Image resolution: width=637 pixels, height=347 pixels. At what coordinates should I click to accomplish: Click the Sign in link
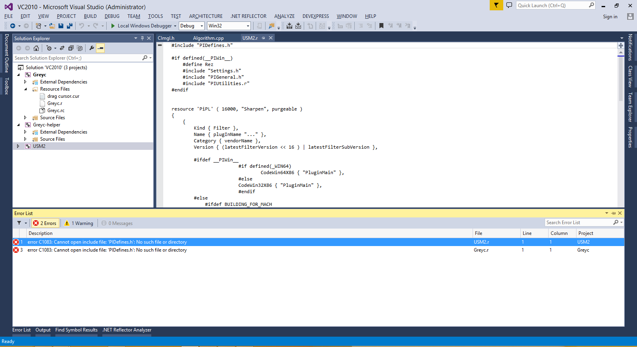coord(610,17)
